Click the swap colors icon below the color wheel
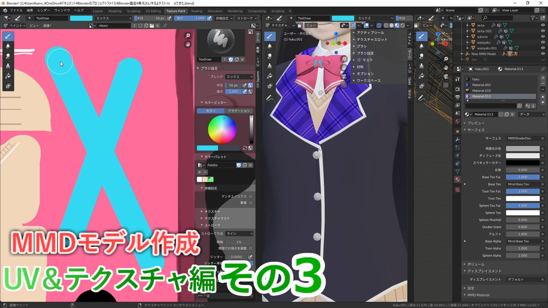548x308 pixels. tap(245, 148)
